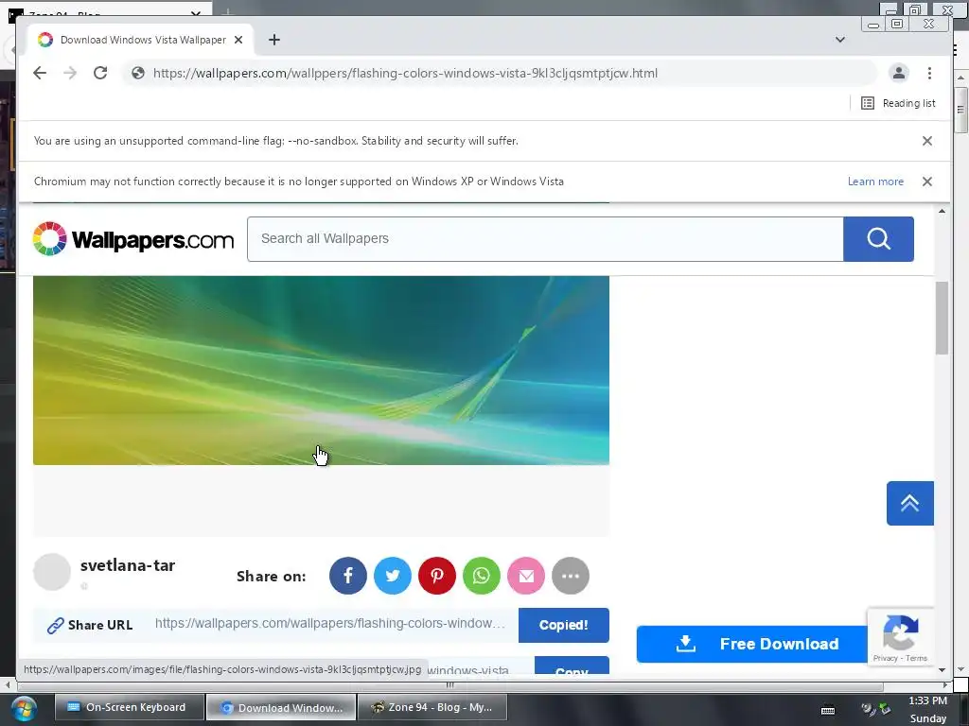The image size is (969, 726).
Task: Click the address bar URL
Action: point(405,73)
